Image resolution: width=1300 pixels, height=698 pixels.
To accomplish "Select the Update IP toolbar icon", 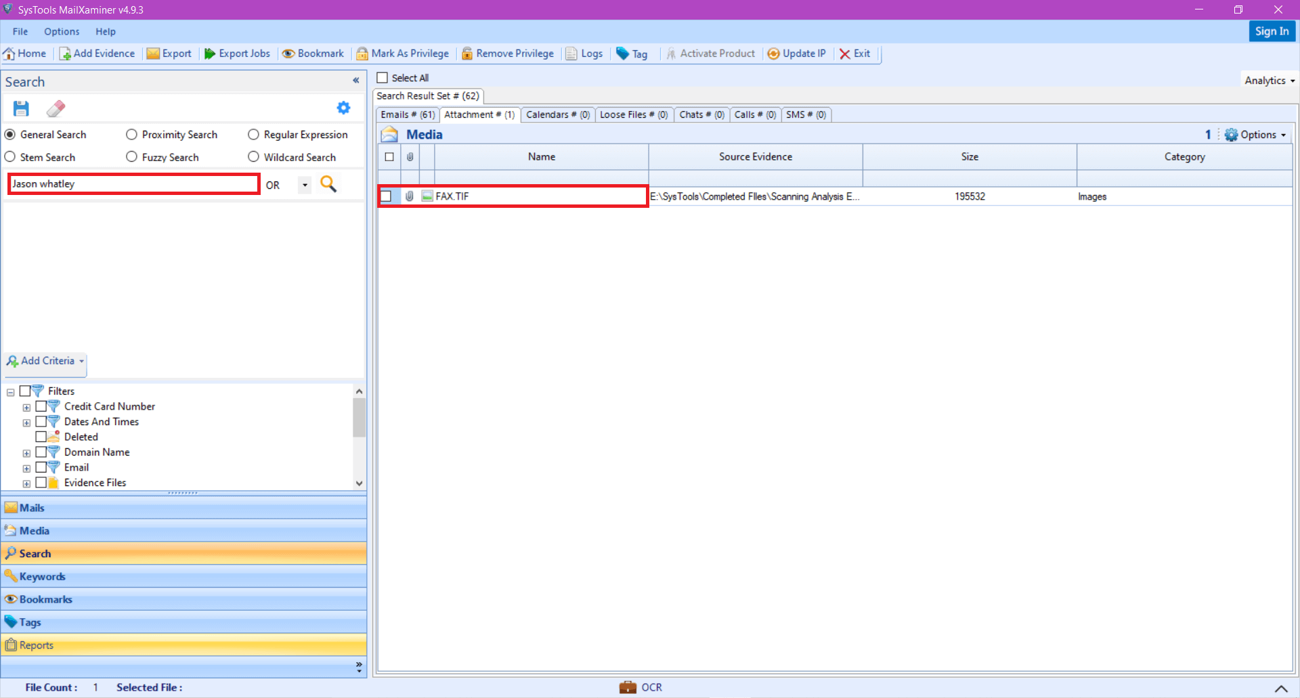I will click(797, 53).
